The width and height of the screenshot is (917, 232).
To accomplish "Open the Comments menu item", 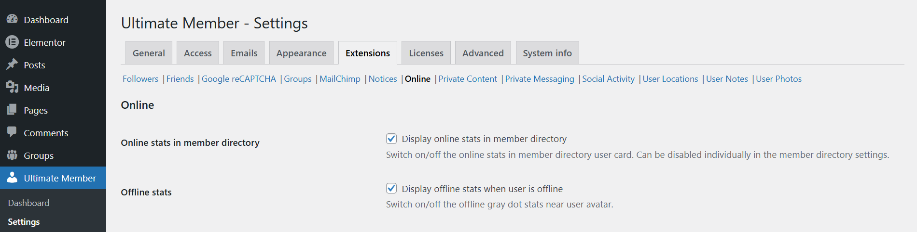I will tap(53, 133).
